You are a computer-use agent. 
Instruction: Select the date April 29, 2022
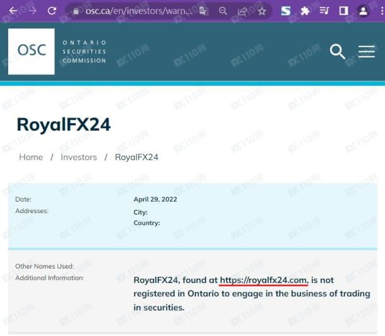tap(155, 199)
